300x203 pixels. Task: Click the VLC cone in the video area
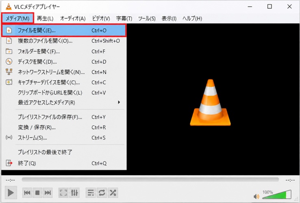click(210, 102)
